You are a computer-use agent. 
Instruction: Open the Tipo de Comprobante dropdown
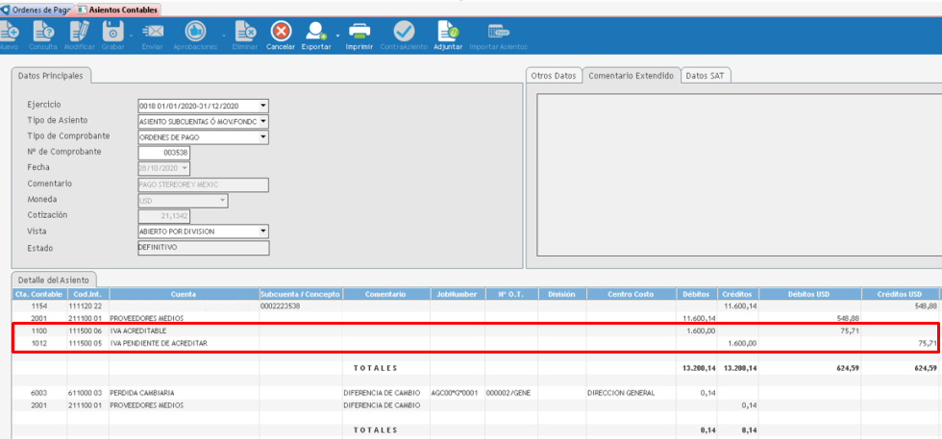(262, 137)
